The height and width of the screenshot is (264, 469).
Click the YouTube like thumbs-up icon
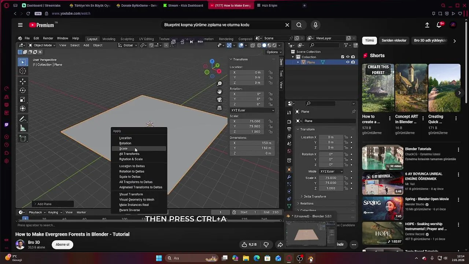pyautogui.click(x=244, y=245)
